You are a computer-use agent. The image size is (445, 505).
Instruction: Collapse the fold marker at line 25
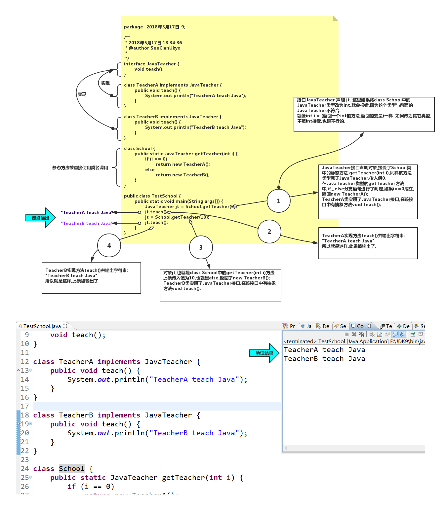(31, 477)
